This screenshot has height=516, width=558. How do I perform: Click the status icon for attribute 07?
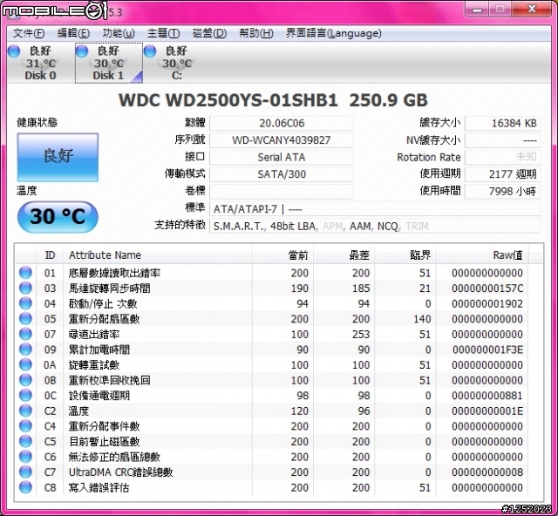coord(25,334)
